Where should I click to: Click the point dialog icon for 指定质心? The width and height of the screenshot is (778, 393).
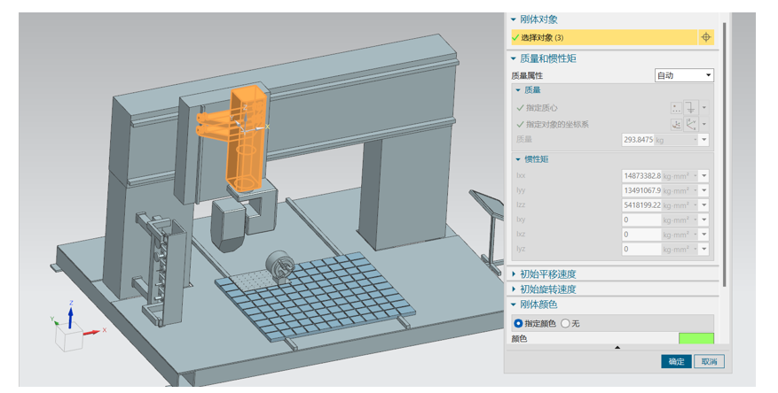pos(677,108)
